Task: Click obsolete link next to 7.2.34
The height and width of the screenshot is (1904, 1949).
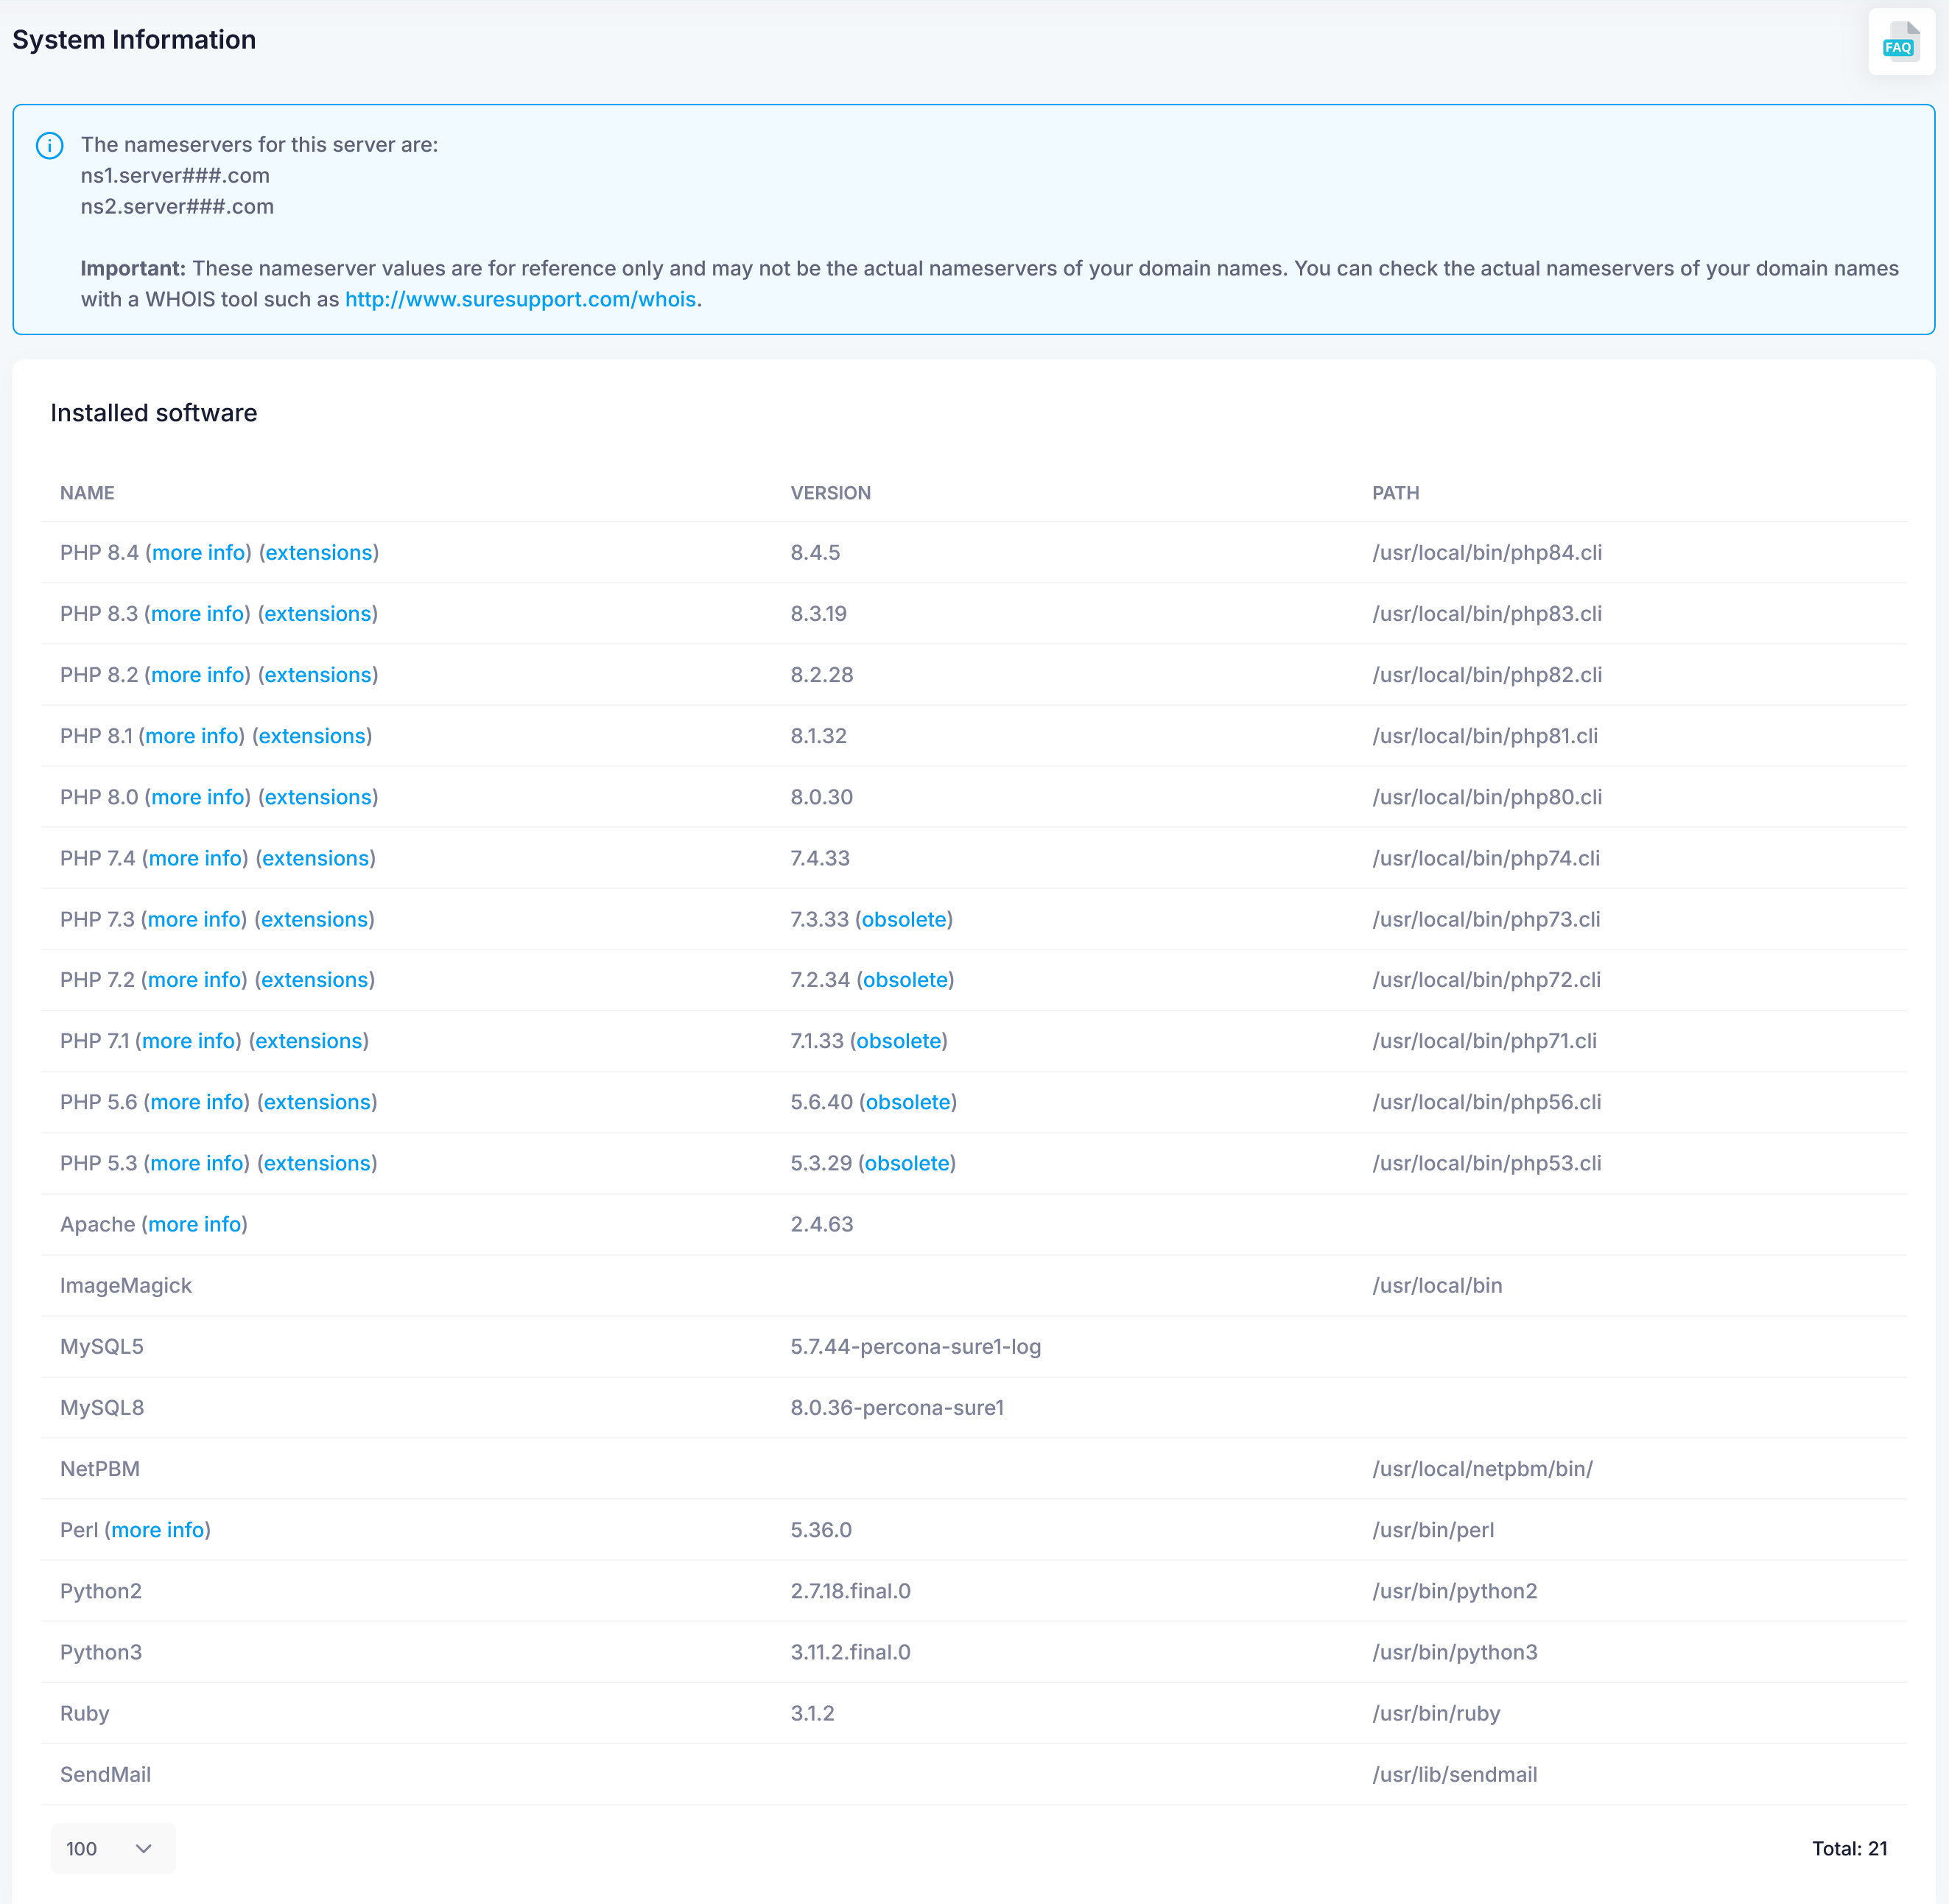Action: [x=905, y=979]
